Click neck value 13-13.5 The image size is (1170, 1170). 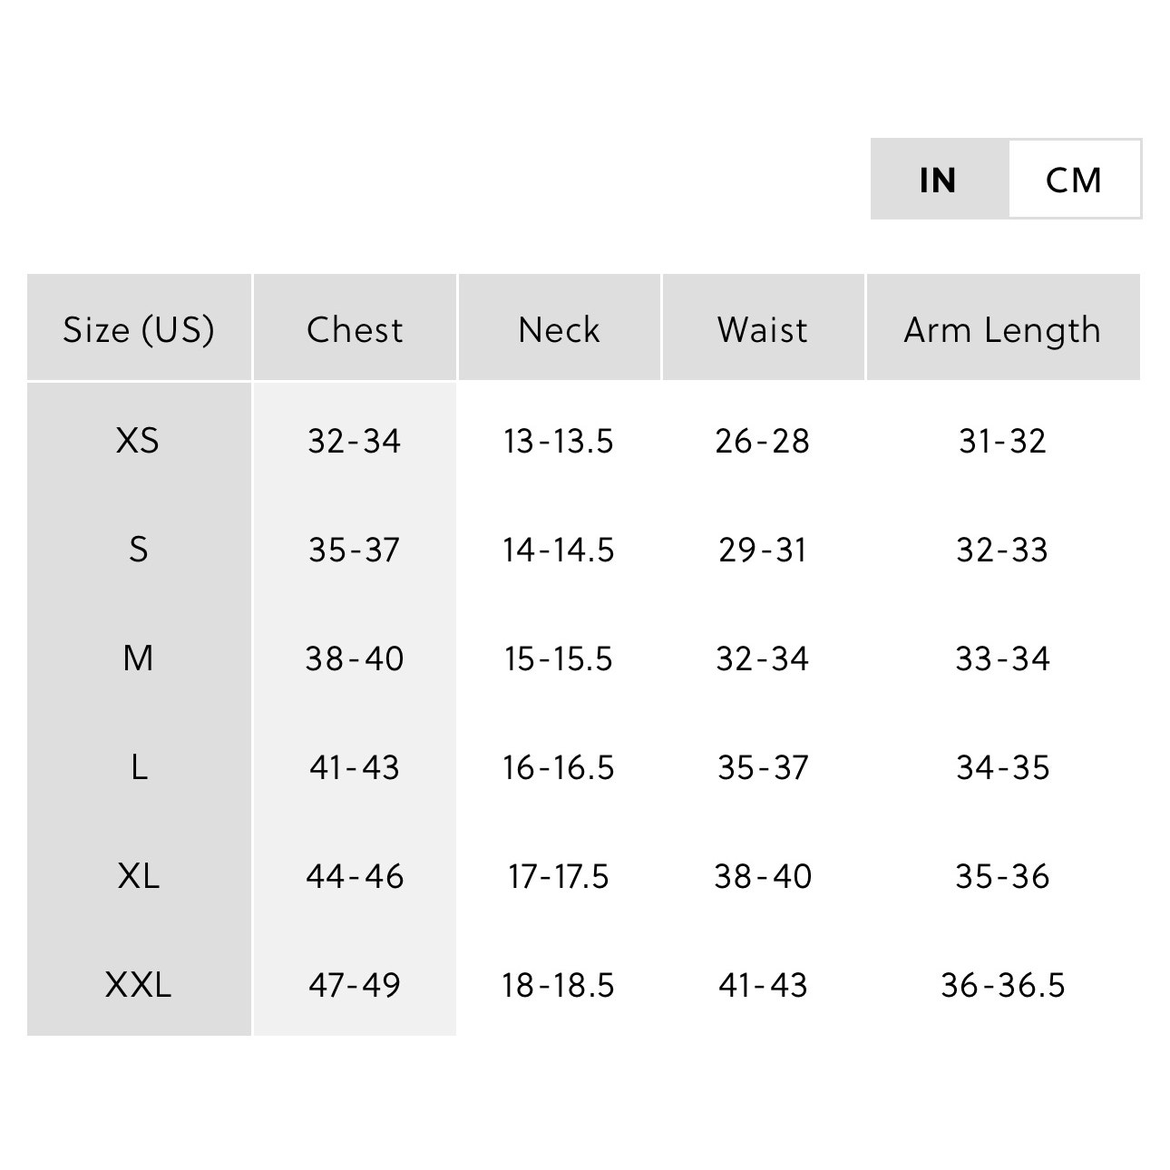tap(559, 441)
